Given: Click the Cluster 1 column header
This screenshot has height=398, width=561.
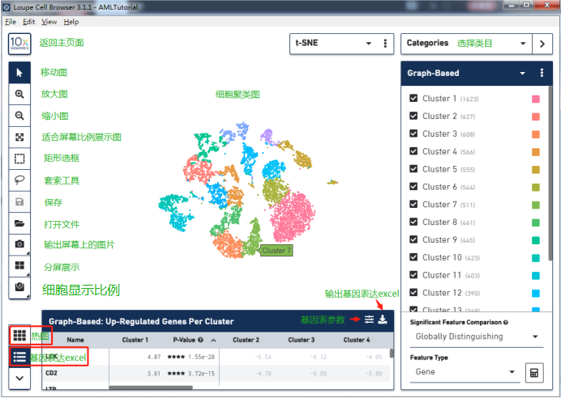Looking at the screenshot, I should [x=135, y=341].
